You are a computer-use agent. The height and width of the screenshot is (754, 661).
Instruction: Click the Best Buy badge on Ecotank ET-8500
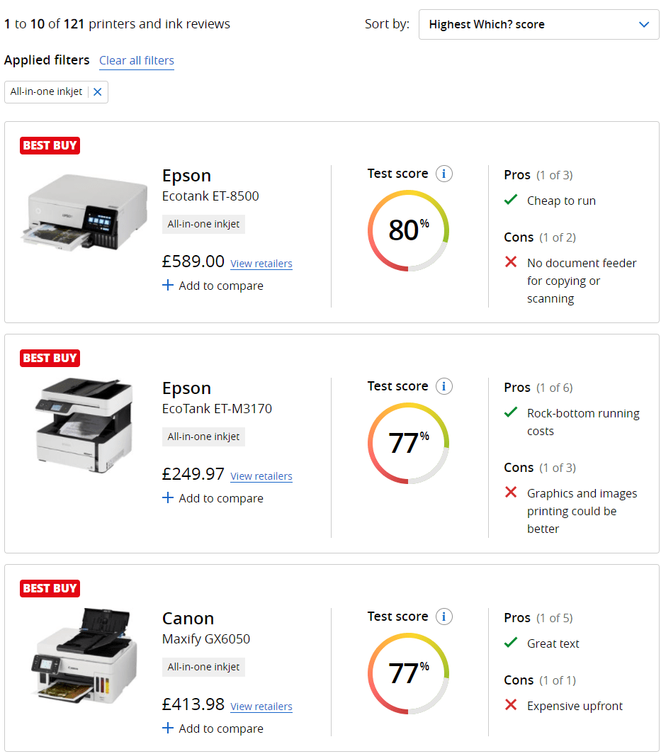click(50, 145)
